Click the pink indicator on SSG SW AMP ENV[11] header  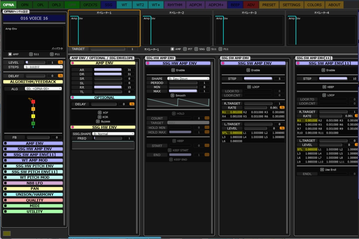point(298,63)
